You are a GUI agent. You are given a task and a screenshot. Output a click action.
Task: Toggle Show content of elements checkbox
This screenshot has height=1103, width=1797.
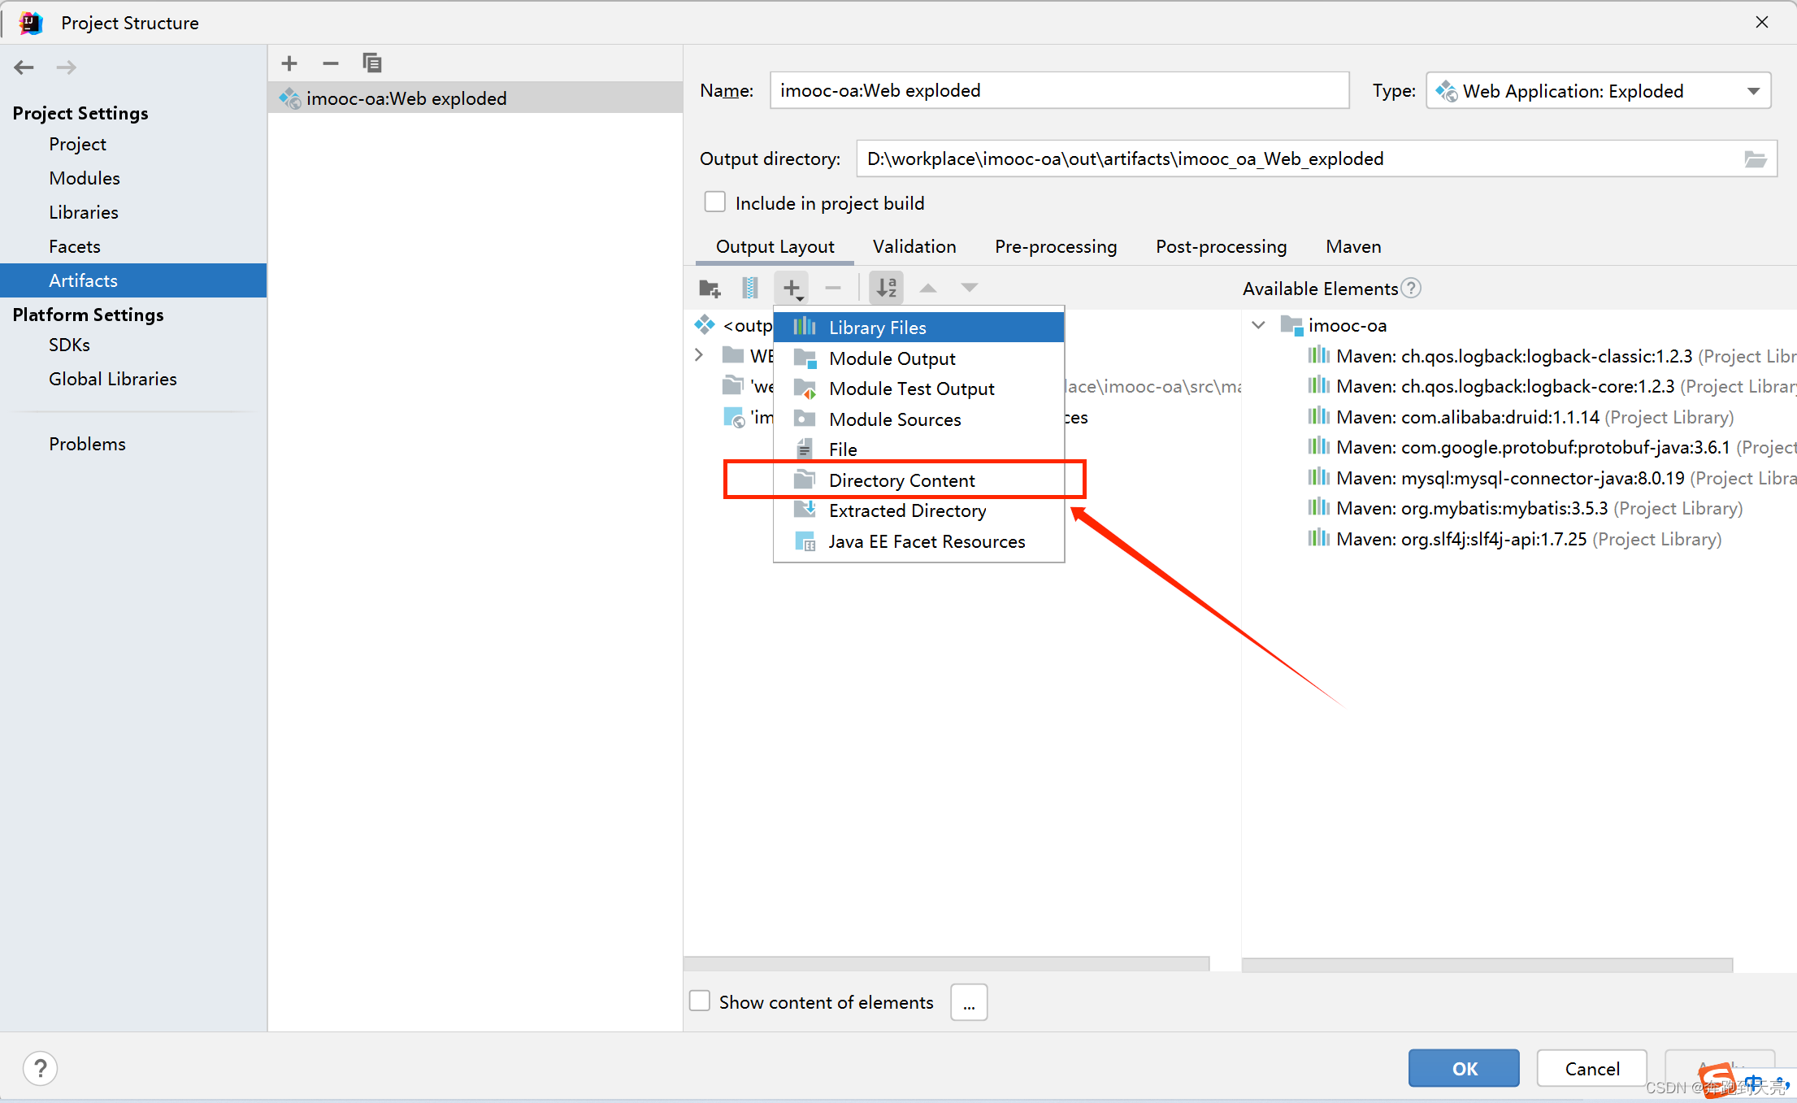click(703, 1003)
